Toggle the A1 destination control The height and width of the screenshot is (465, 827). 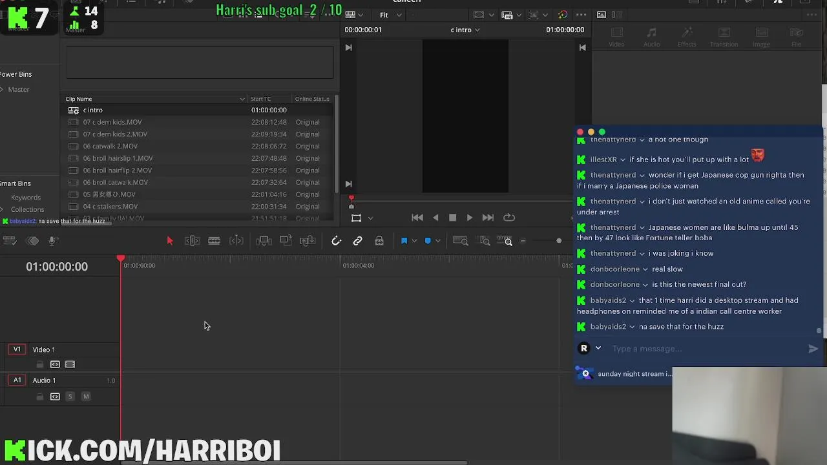coord(17,380)
